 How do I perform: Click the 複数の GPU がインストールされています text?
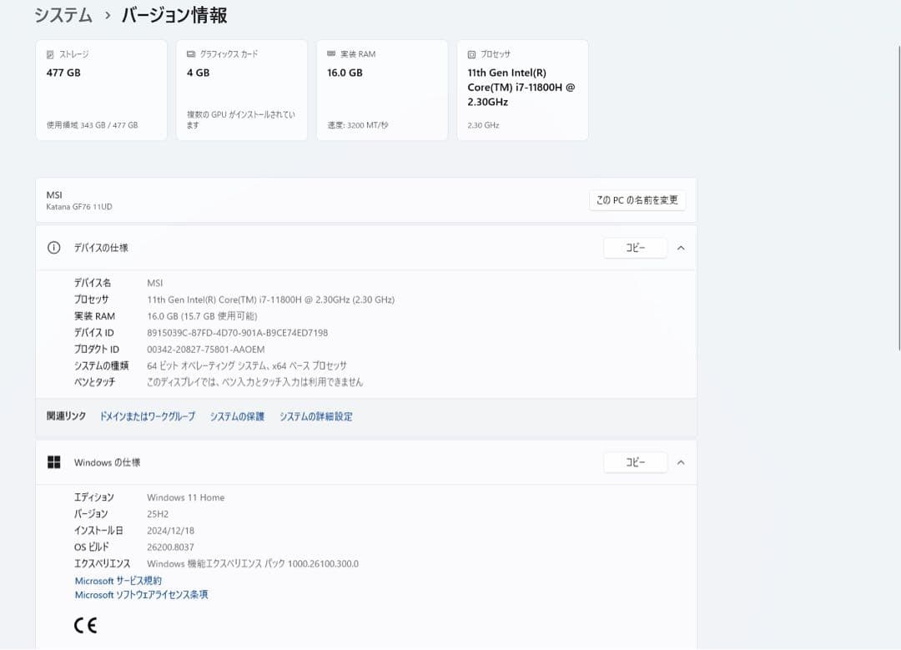241,119
